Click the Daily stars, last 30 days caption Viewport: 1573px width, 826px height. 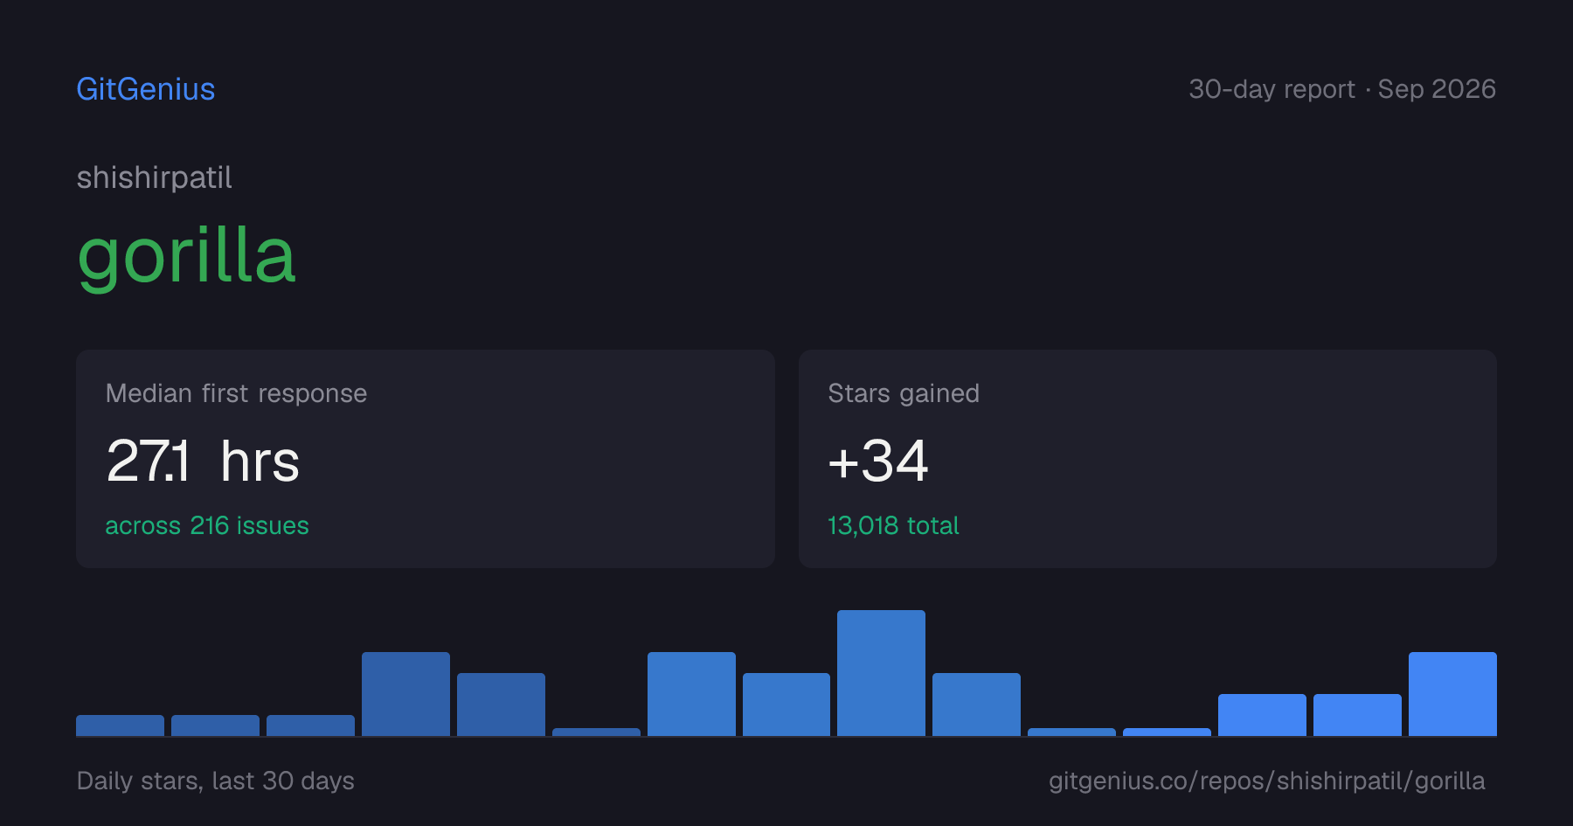[x=216, y=781]
